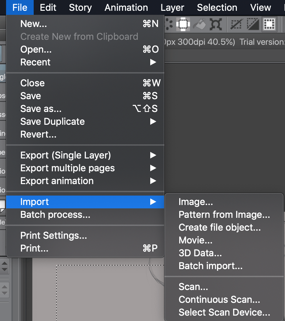Click the Fill paint bucket toolbar icon
Screen dimensions: 285x321
click(199, 24)
